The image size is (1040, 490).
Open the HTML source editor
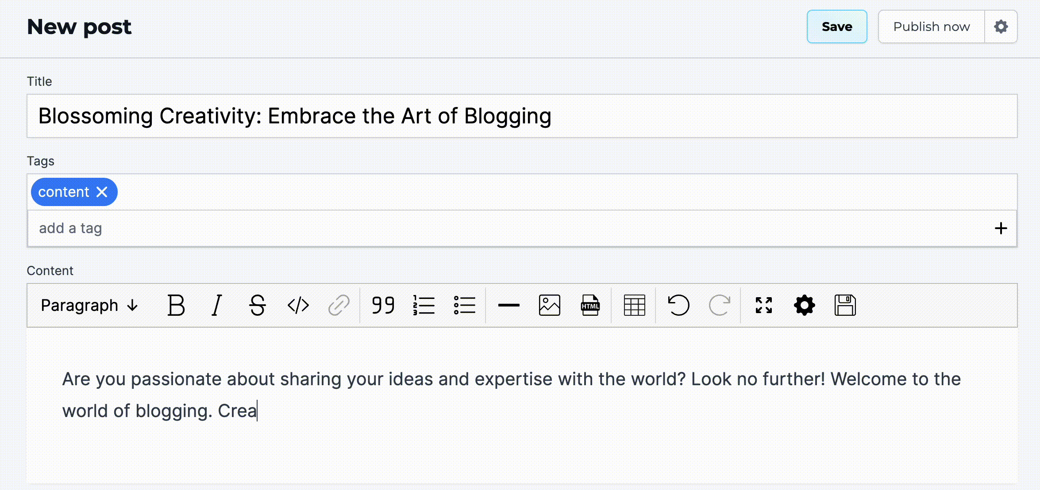[590, 305]
